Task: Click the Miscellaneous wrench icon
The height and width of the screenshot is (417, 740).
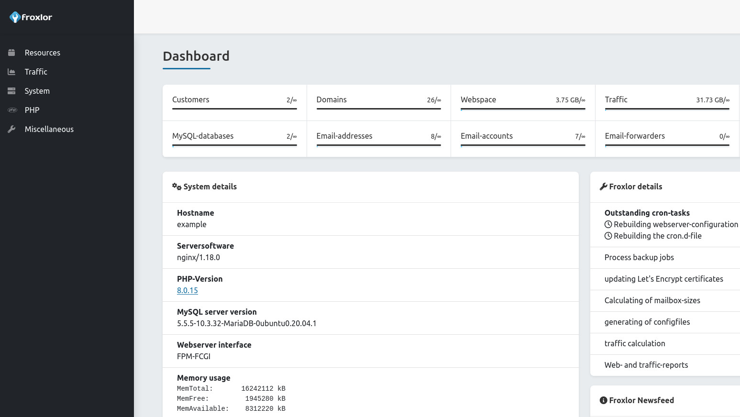Action: click(x=11, y=129)
